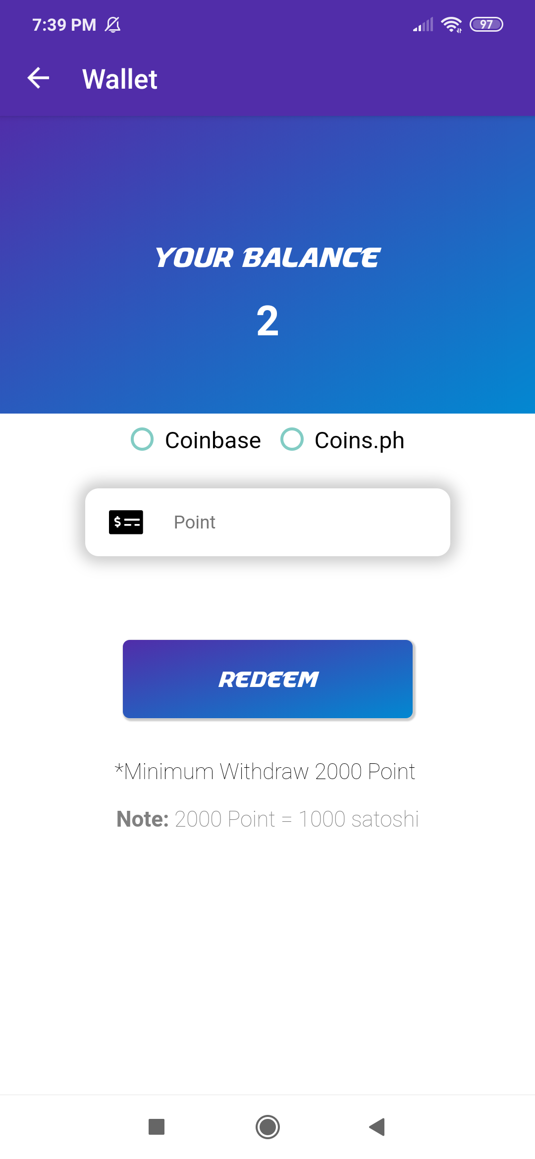Tap the 2000 Point = 1000 satoshi note

pos(267,819)
